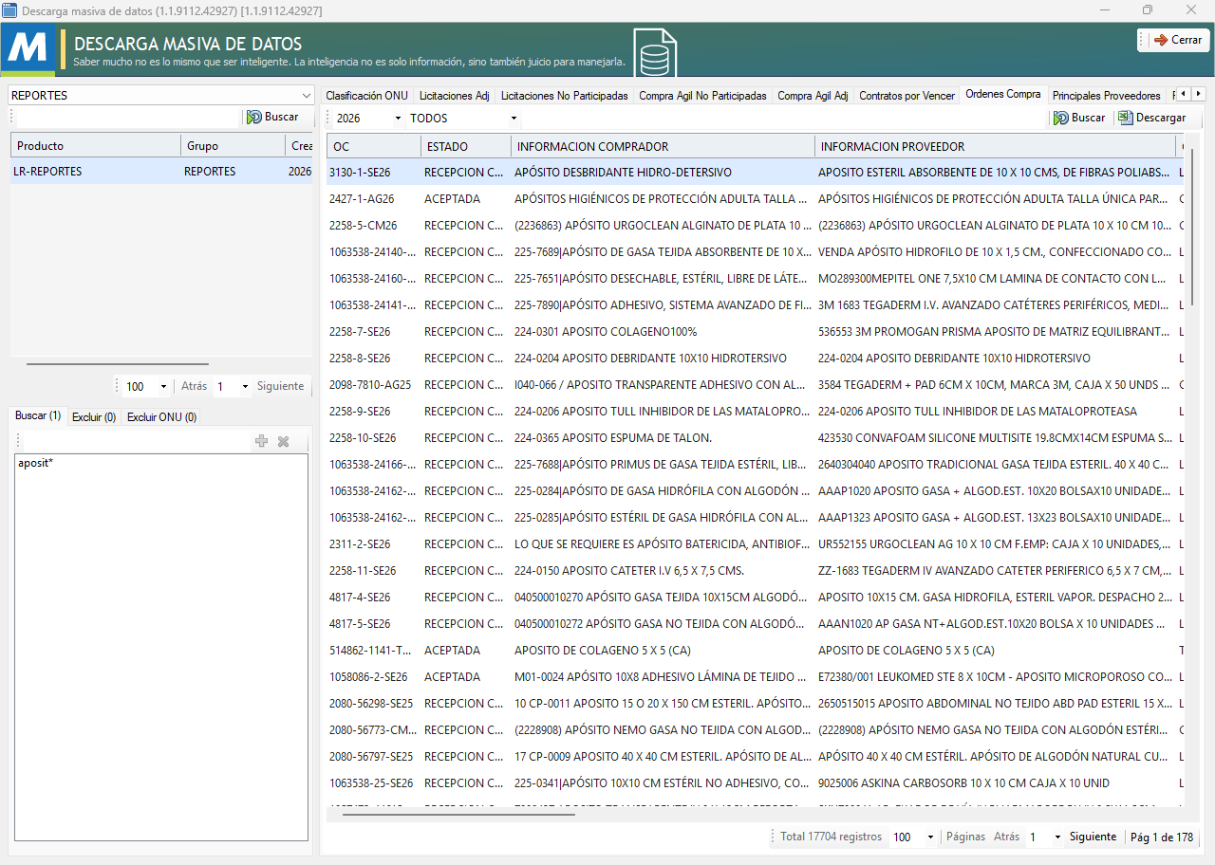Click the tab strip scroll-left arrow
Screen dimensions: 1215x865
point(1183,94)
